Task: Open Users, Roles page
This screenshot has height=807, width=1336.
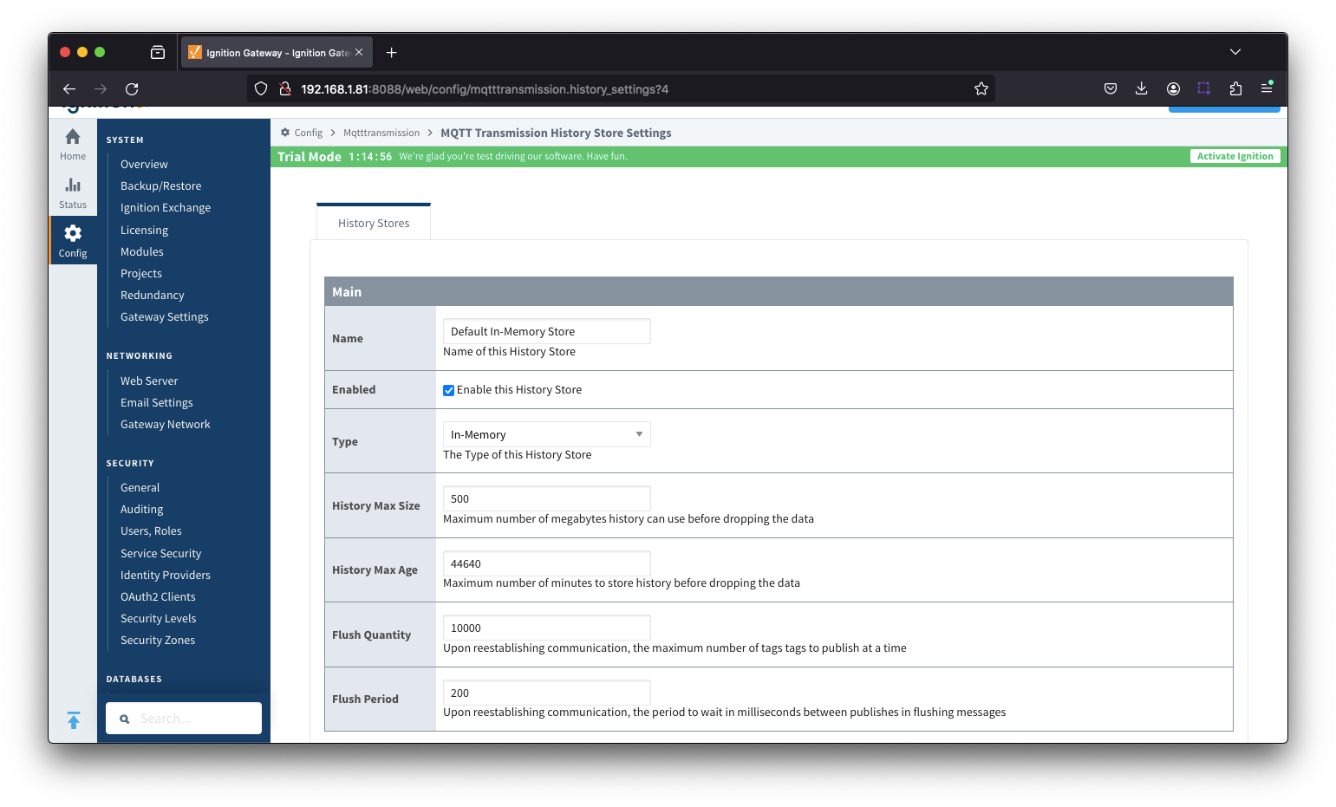Action: click(151, 530)
